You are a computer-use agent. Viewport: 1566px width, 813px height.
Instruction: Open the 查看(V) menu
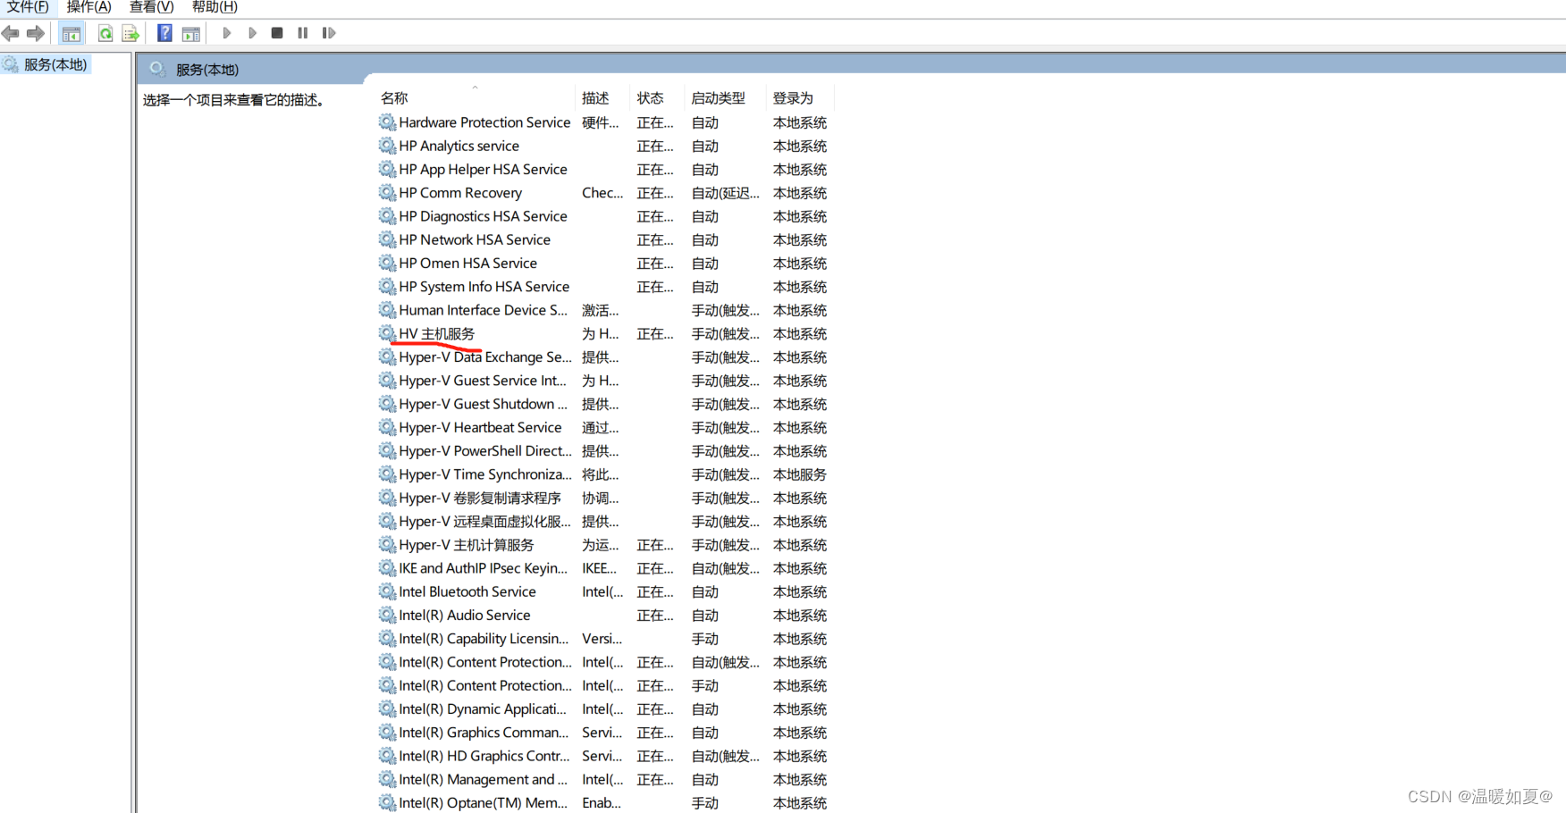pos(151,7)
